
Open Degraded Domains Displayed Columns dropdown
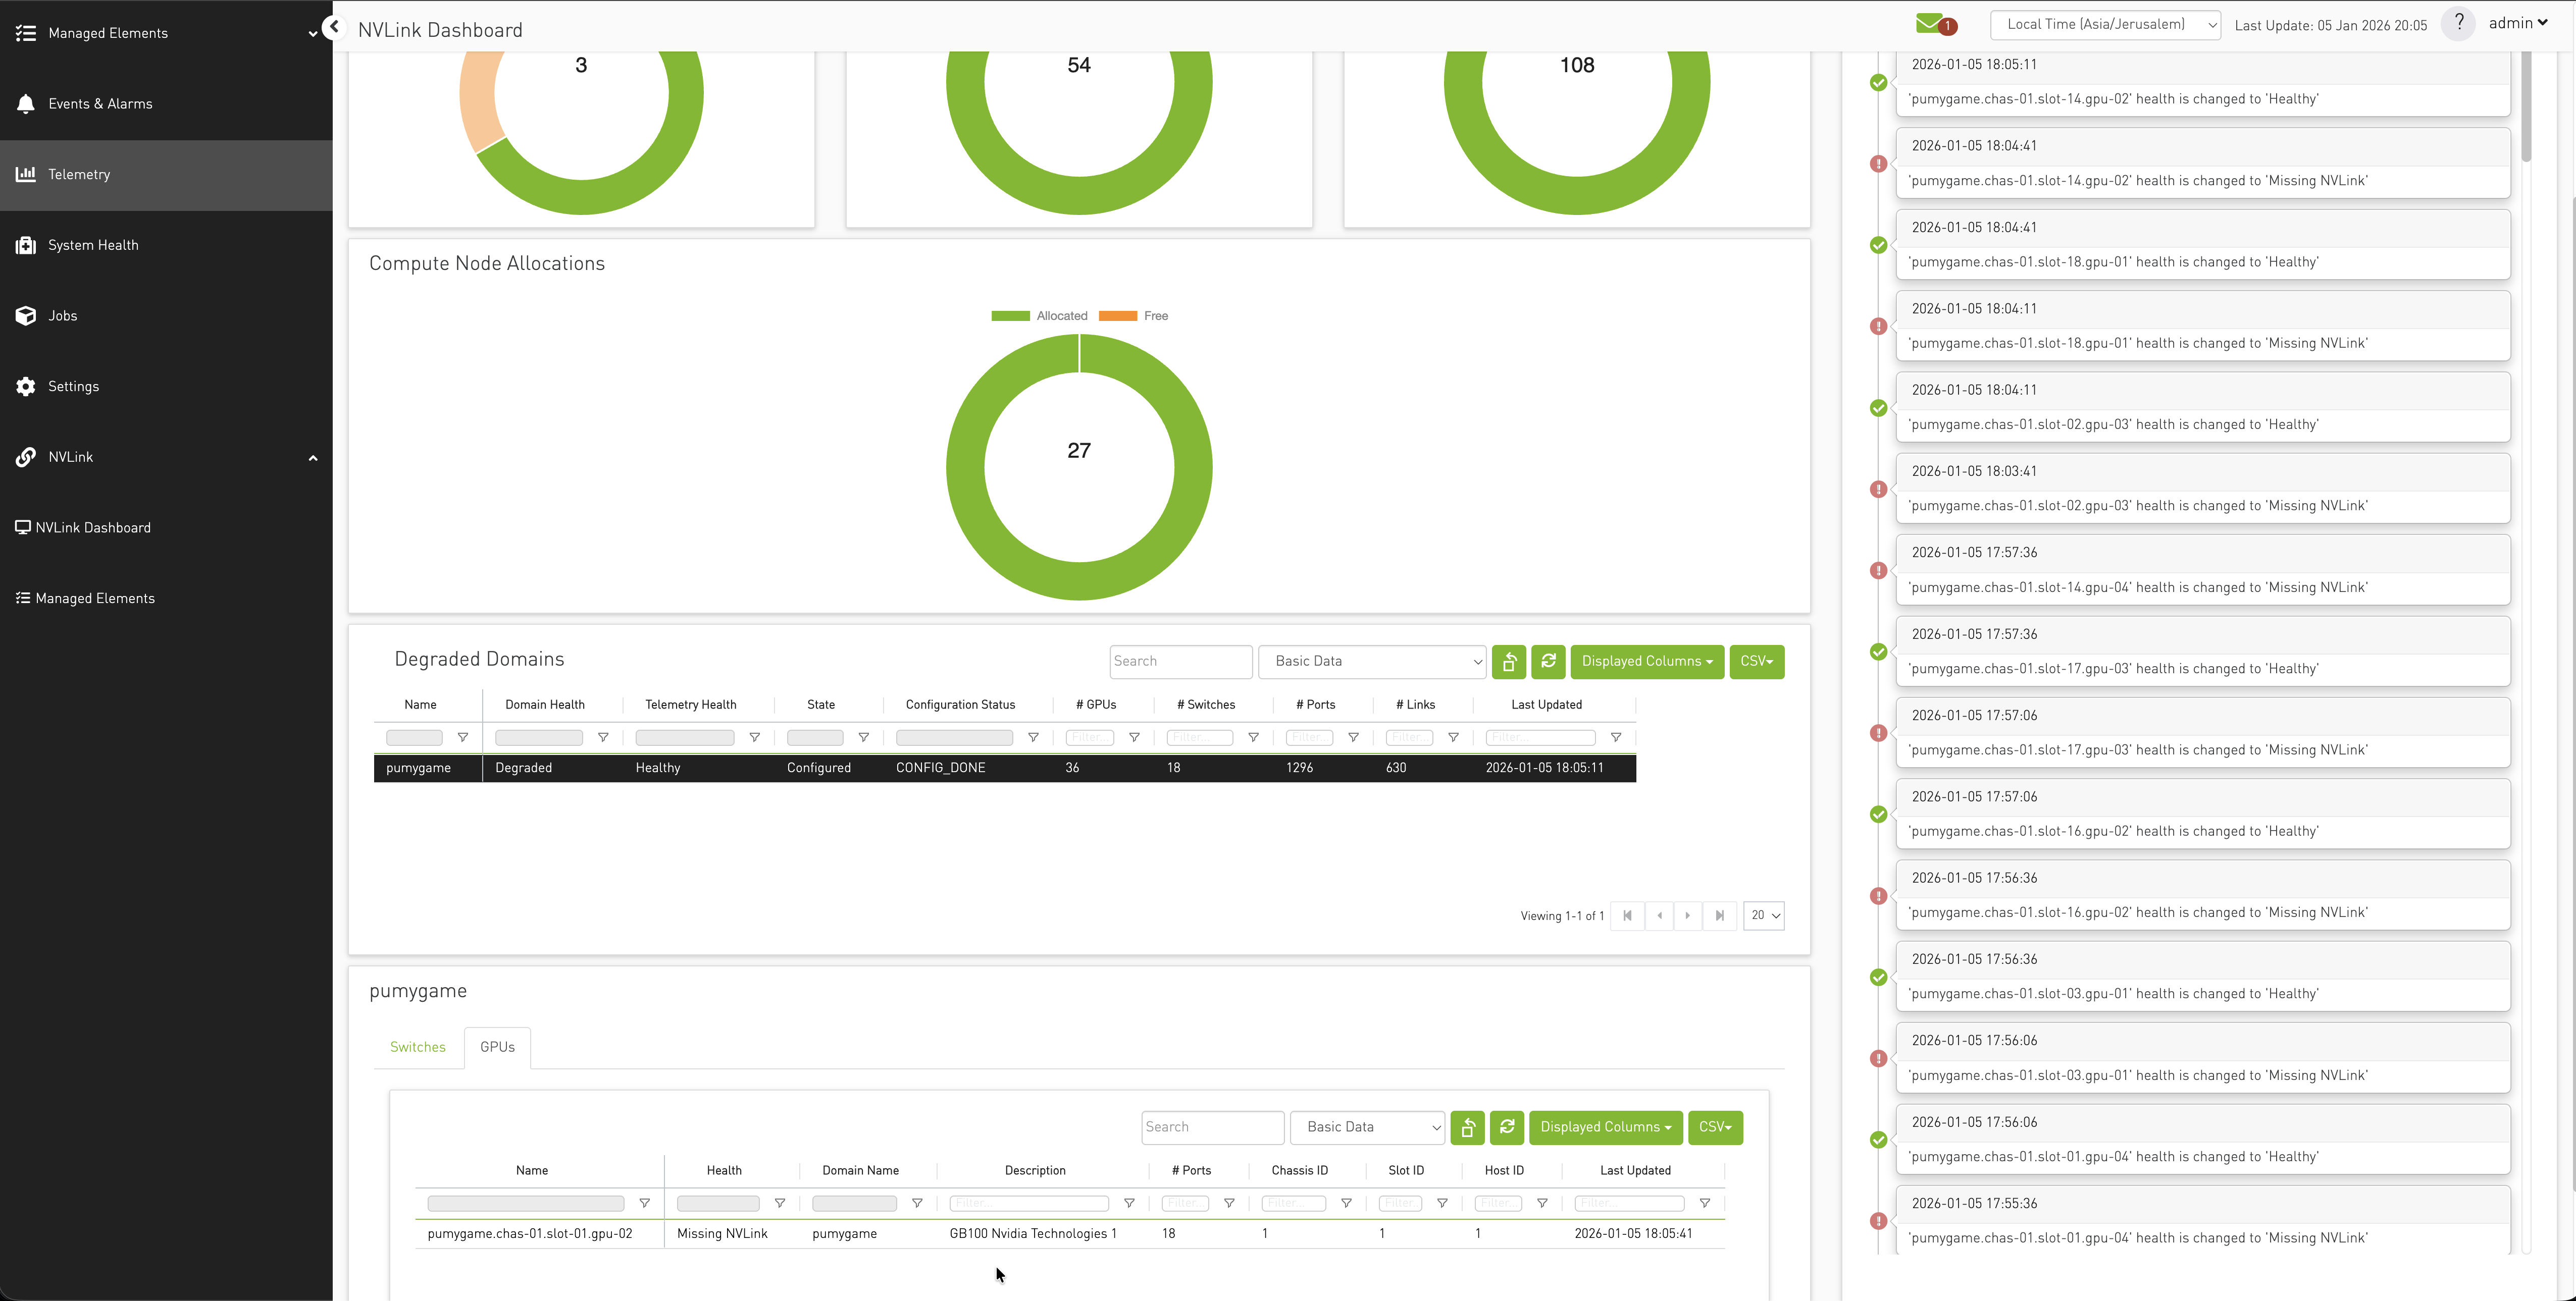[1646, 662]
